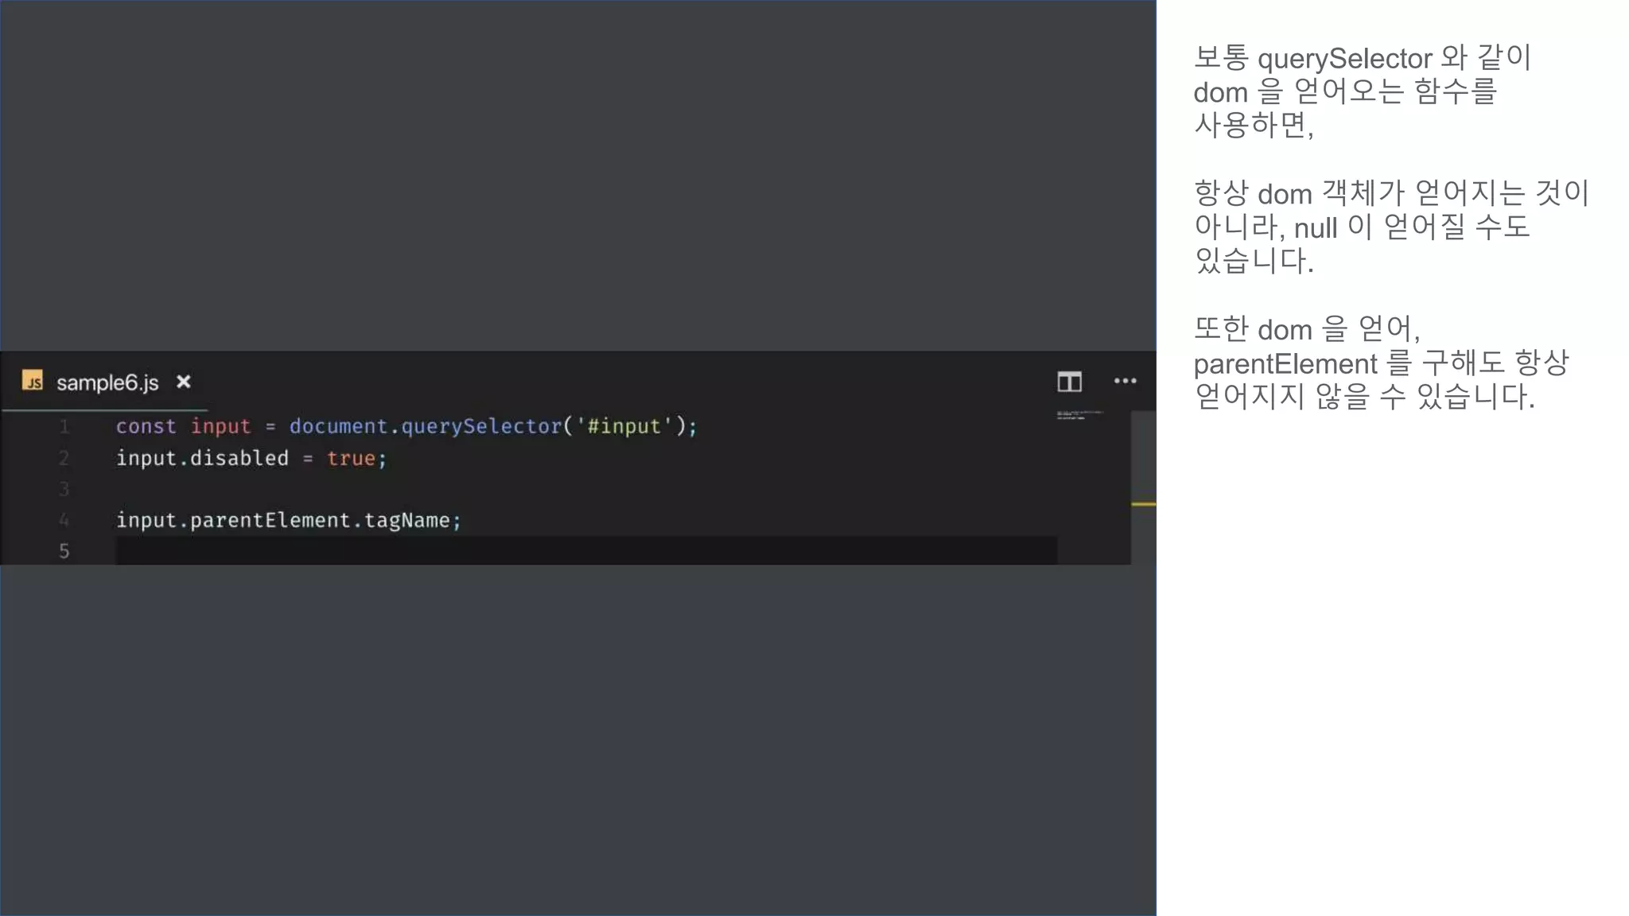The width and height of the screenshot is (1629, 916).
Task: Click the editor vertical scrollbar
Action: tap(1144, 488)
